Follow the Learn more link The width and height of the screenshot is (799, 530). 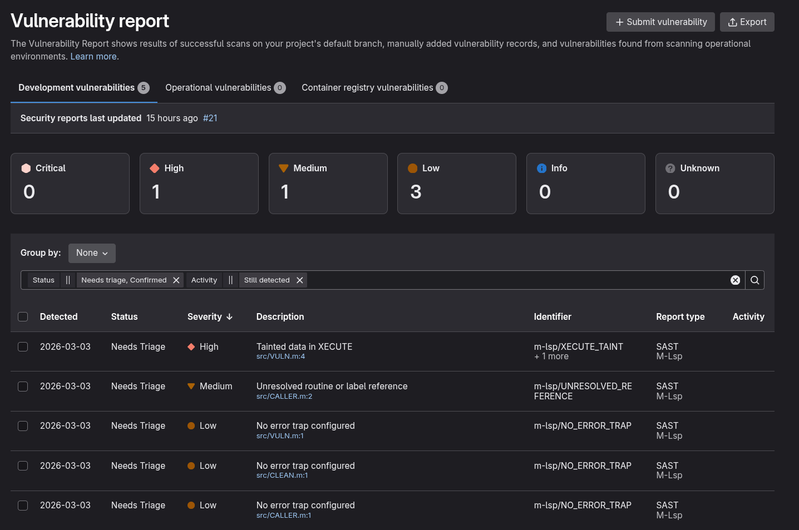click(93, 56)
